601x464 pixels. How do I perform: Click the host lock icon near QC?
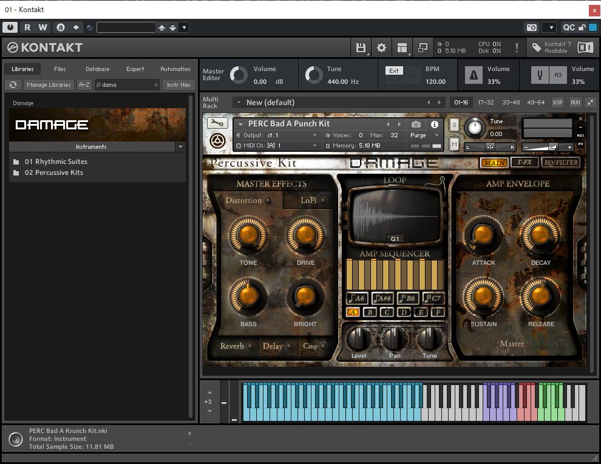click(582, 27)
